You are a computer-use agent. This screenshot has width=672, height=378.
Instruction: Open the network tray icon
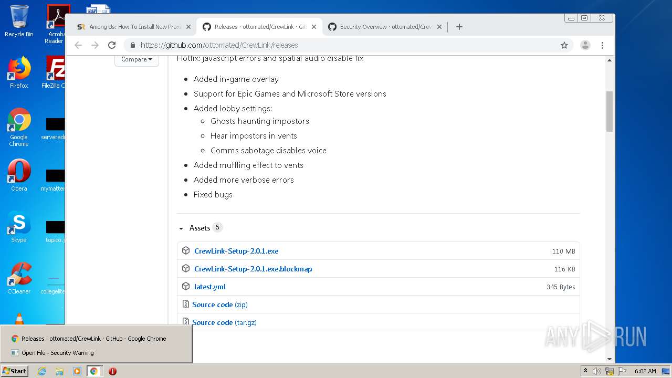click(610, 371)
